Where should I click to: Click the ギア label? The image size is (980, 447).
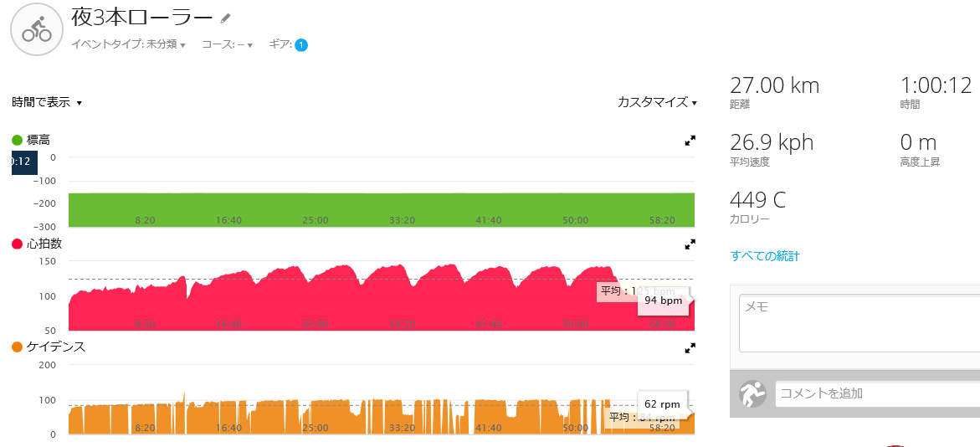[x=280, y=45]
